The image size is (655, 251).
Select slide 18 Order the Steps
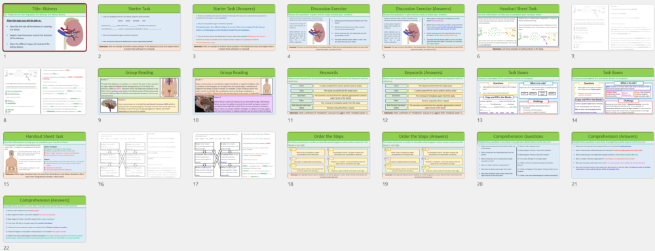(x=329, y=155)
